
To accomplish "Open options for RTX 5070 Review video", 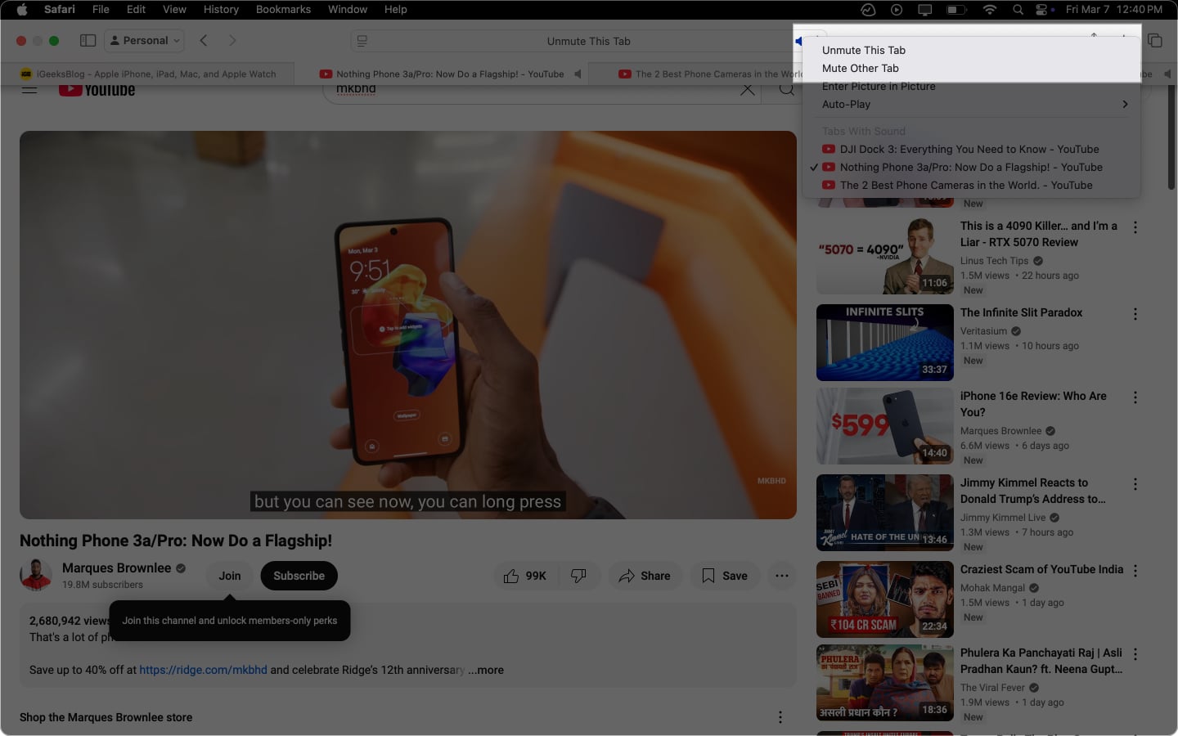I will point(1135,227).
